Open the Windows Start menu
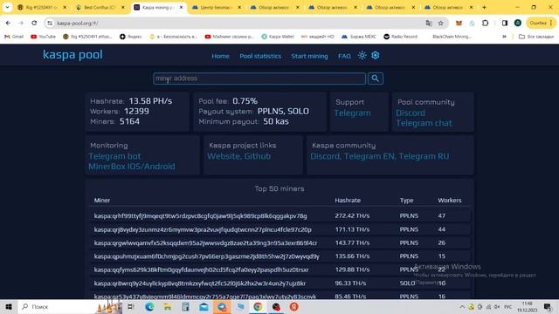The height and width of the screenshot is (314, 559). [9, 306]
